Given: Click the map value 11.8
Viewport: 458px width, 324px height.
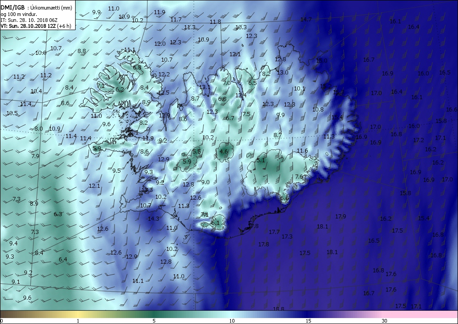Looking at the screenshot, I should click(x=215, y=22).
